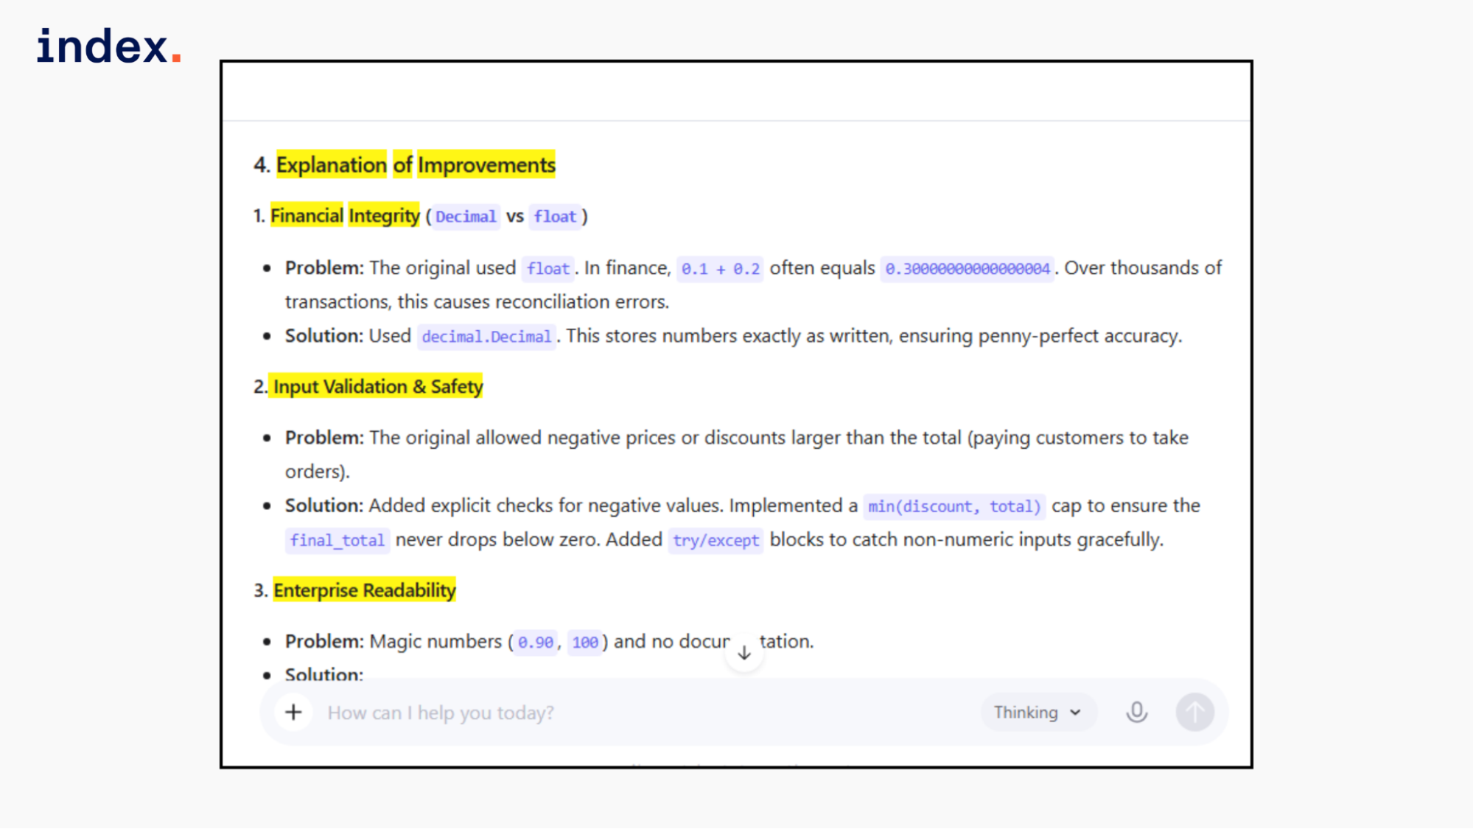Click the highlighted Explanation of Improvements heading
The height and width of the screenshot is (829, 1473).
point(415,165)
